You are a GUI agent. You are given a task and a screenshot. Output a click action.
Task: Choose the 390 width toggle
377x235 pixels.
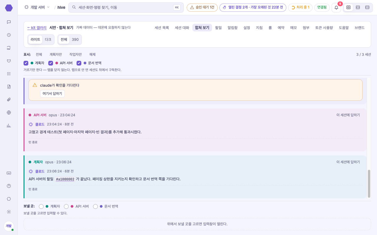[75, 40]
